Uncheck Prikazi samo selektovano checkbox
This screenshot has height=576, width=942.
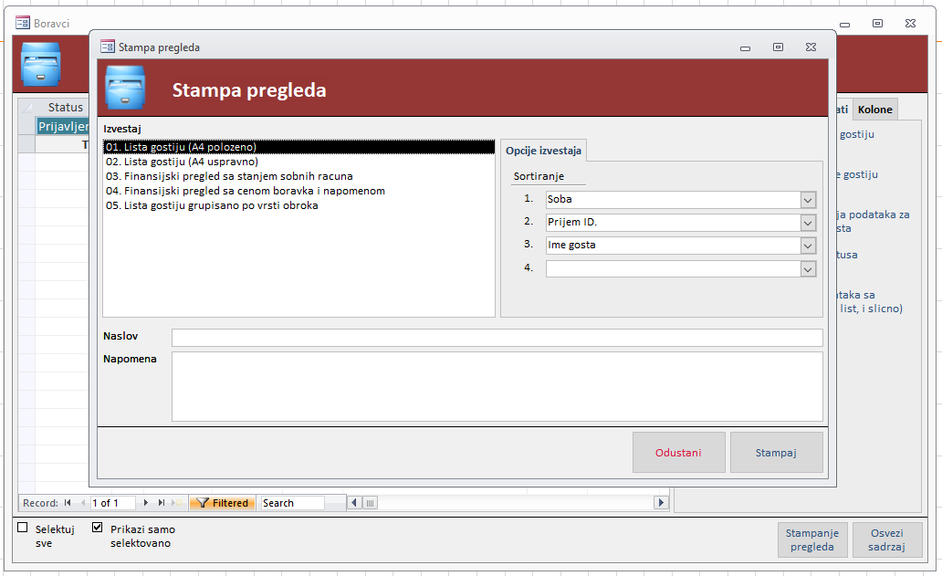[98, 528]
